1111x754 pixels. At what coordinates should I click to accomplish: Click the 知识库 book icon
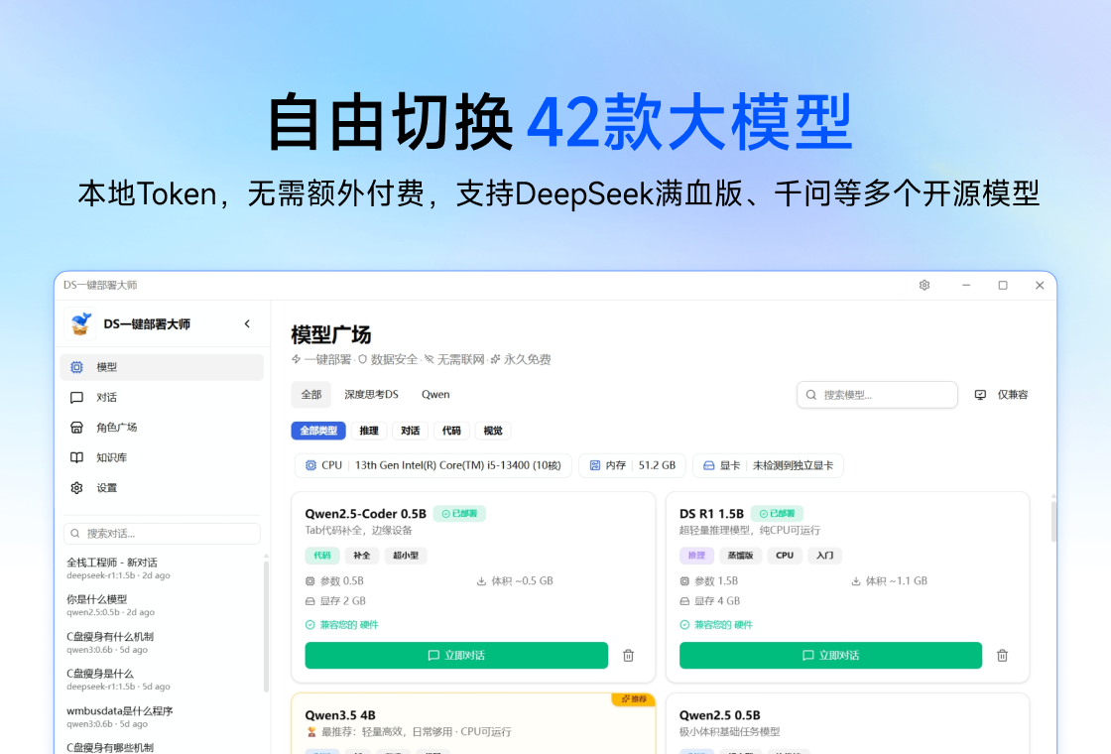tap(76, 457)
